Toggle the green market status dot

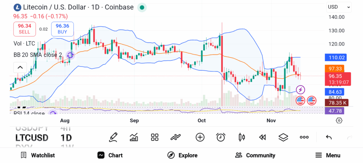point(142,7)
